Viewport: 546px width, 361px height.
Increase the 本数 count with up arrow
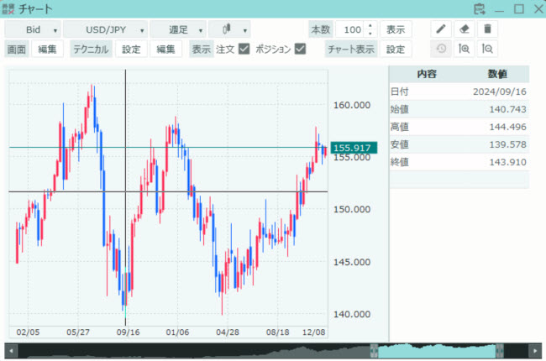370,26
